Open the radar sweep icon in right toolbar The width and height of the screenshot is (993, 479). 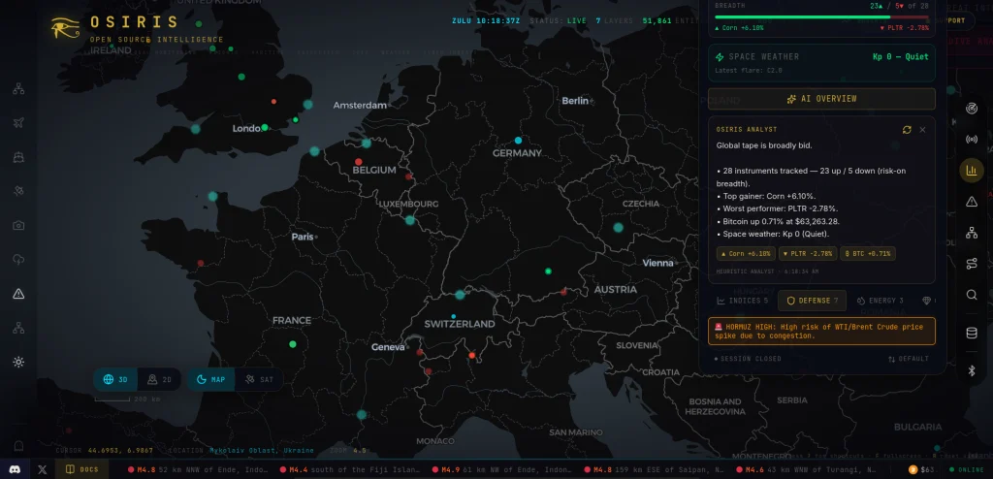972,109
